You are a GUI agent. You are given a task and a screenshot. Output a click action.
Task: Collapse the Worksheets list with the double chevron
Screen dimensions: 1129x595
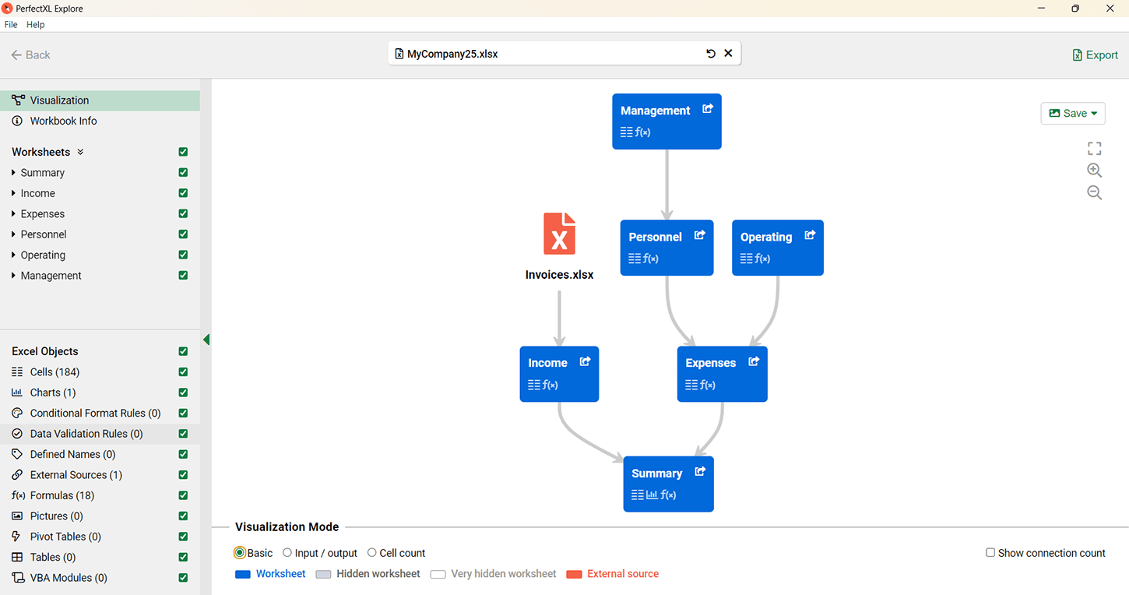(80, 152)
